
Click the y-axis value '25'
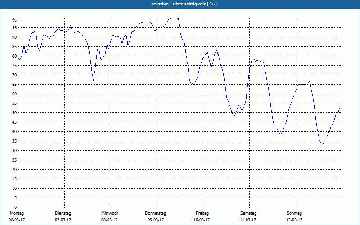14,160
